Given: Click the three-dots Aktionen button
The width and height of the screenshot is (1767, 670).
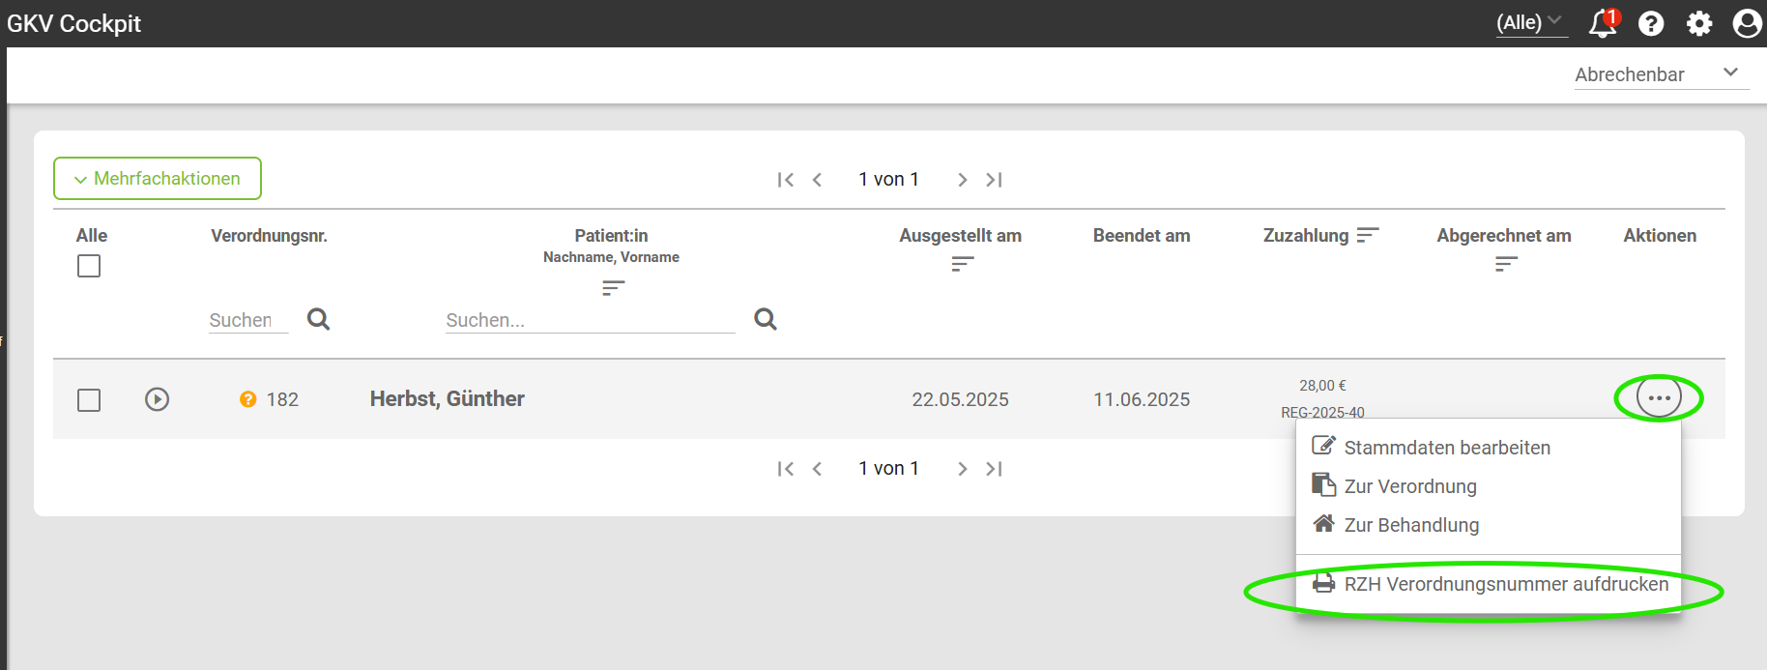Looking at the screenshot, I should (x=1659, y=398).
